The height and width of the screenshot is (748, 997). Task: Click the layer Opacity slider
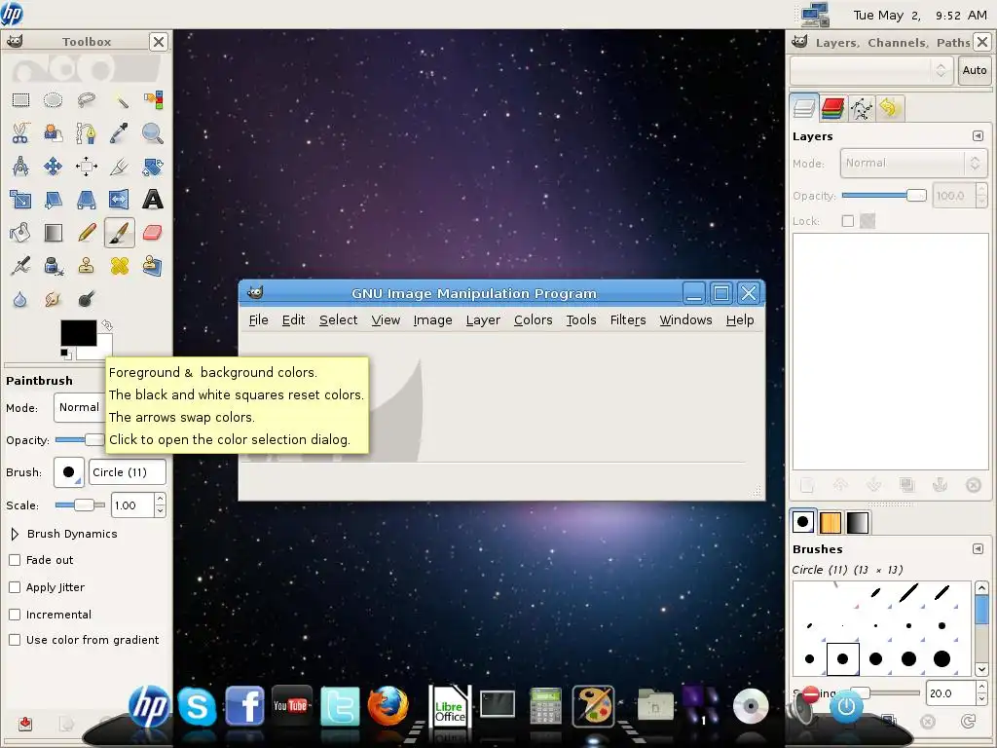point(884,195)
